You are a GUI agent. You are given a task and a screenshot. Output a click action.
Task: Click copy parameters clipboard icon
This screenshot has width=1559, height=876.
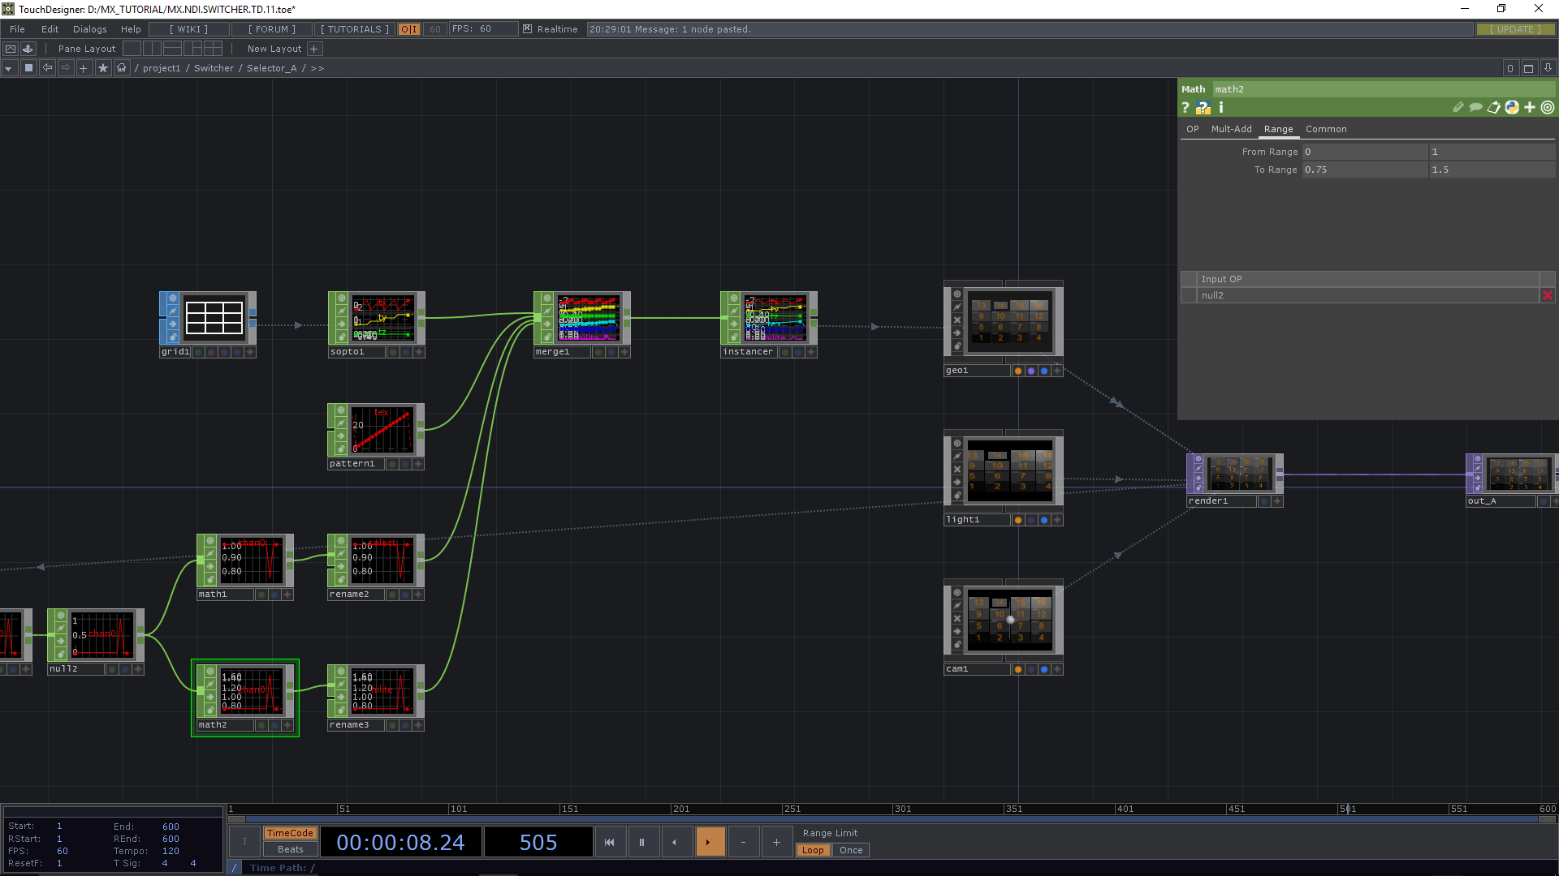tap(1494, 107)
